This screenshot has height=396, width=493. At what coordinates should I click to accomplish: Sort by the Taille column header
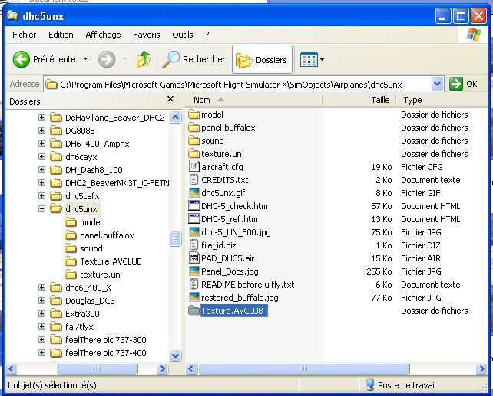[x=359, y=100]
